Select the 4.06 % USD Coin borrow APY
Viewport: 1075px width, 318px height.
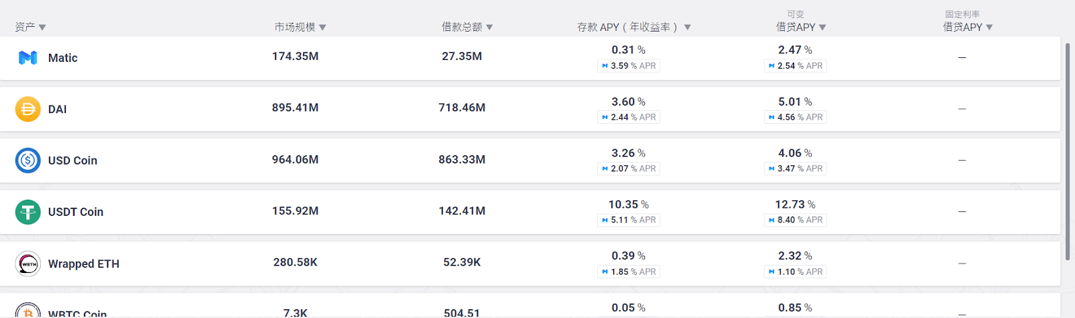pos(795,153)
